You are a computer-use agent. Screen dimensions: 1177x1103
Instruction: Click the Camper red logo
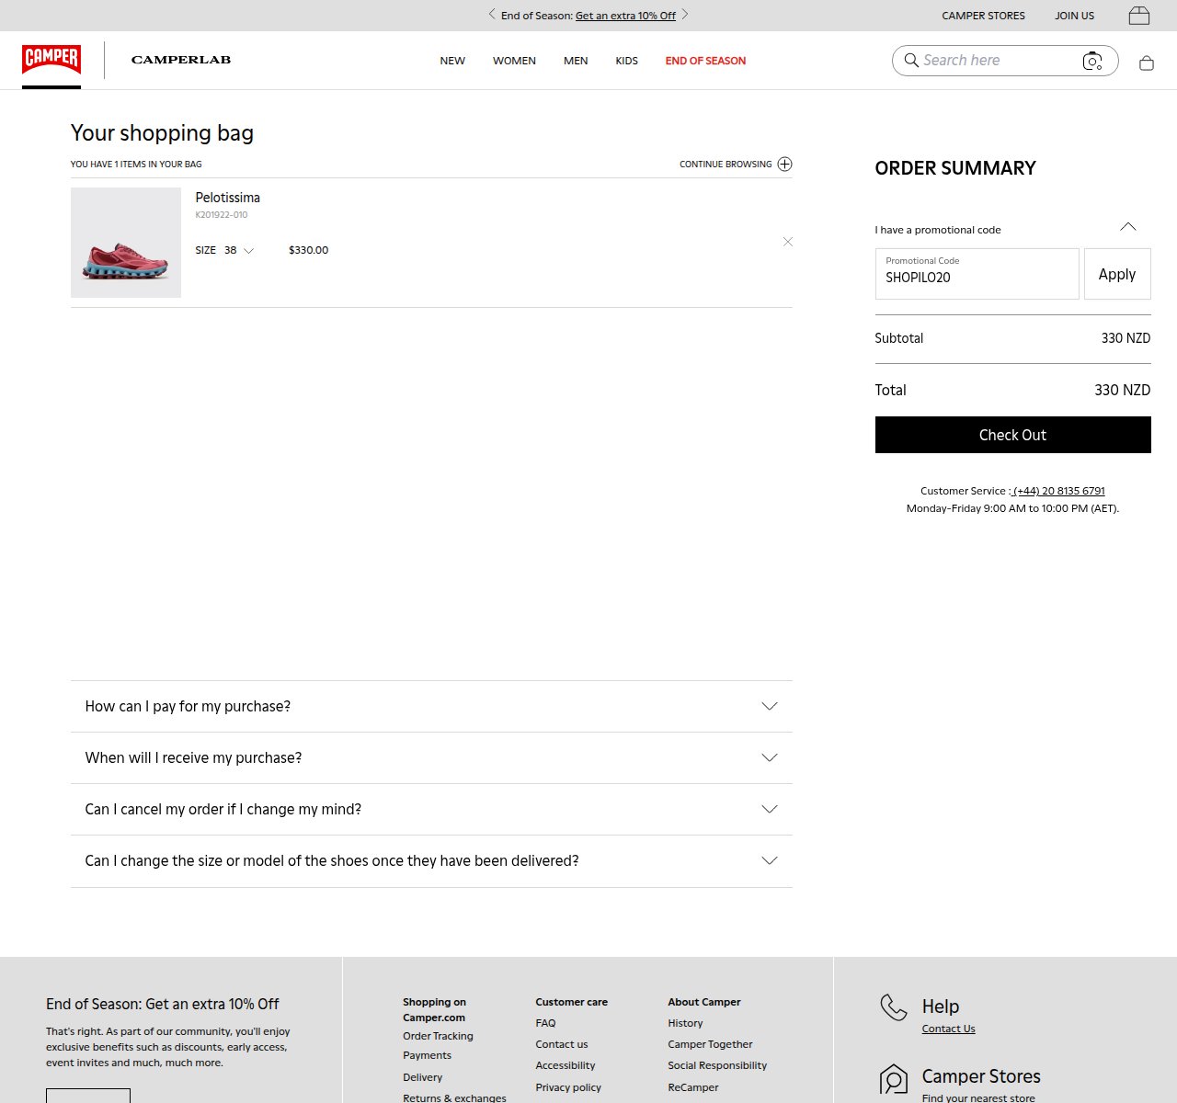click(51, 59)
